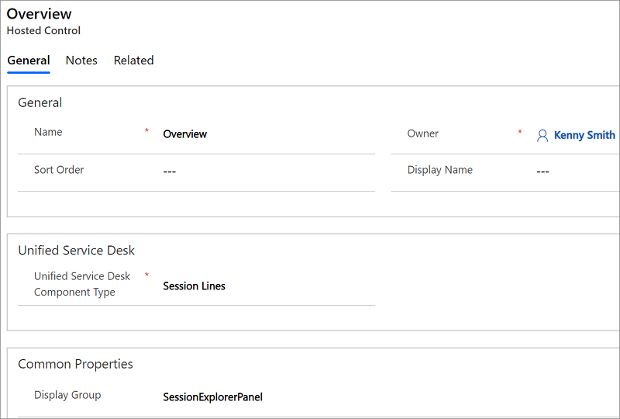Click the Unified Service Desk section heading

click(76, 251)
